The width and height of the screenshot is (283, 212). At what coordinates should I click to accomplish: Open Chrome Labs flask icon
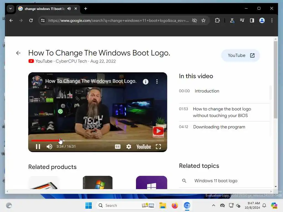tap(232, 20)
